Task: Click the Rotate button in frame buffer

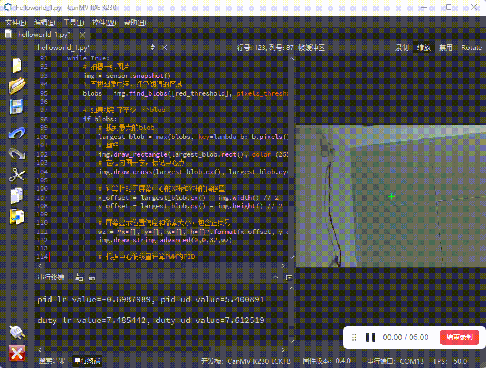Action: pos(471,47)
